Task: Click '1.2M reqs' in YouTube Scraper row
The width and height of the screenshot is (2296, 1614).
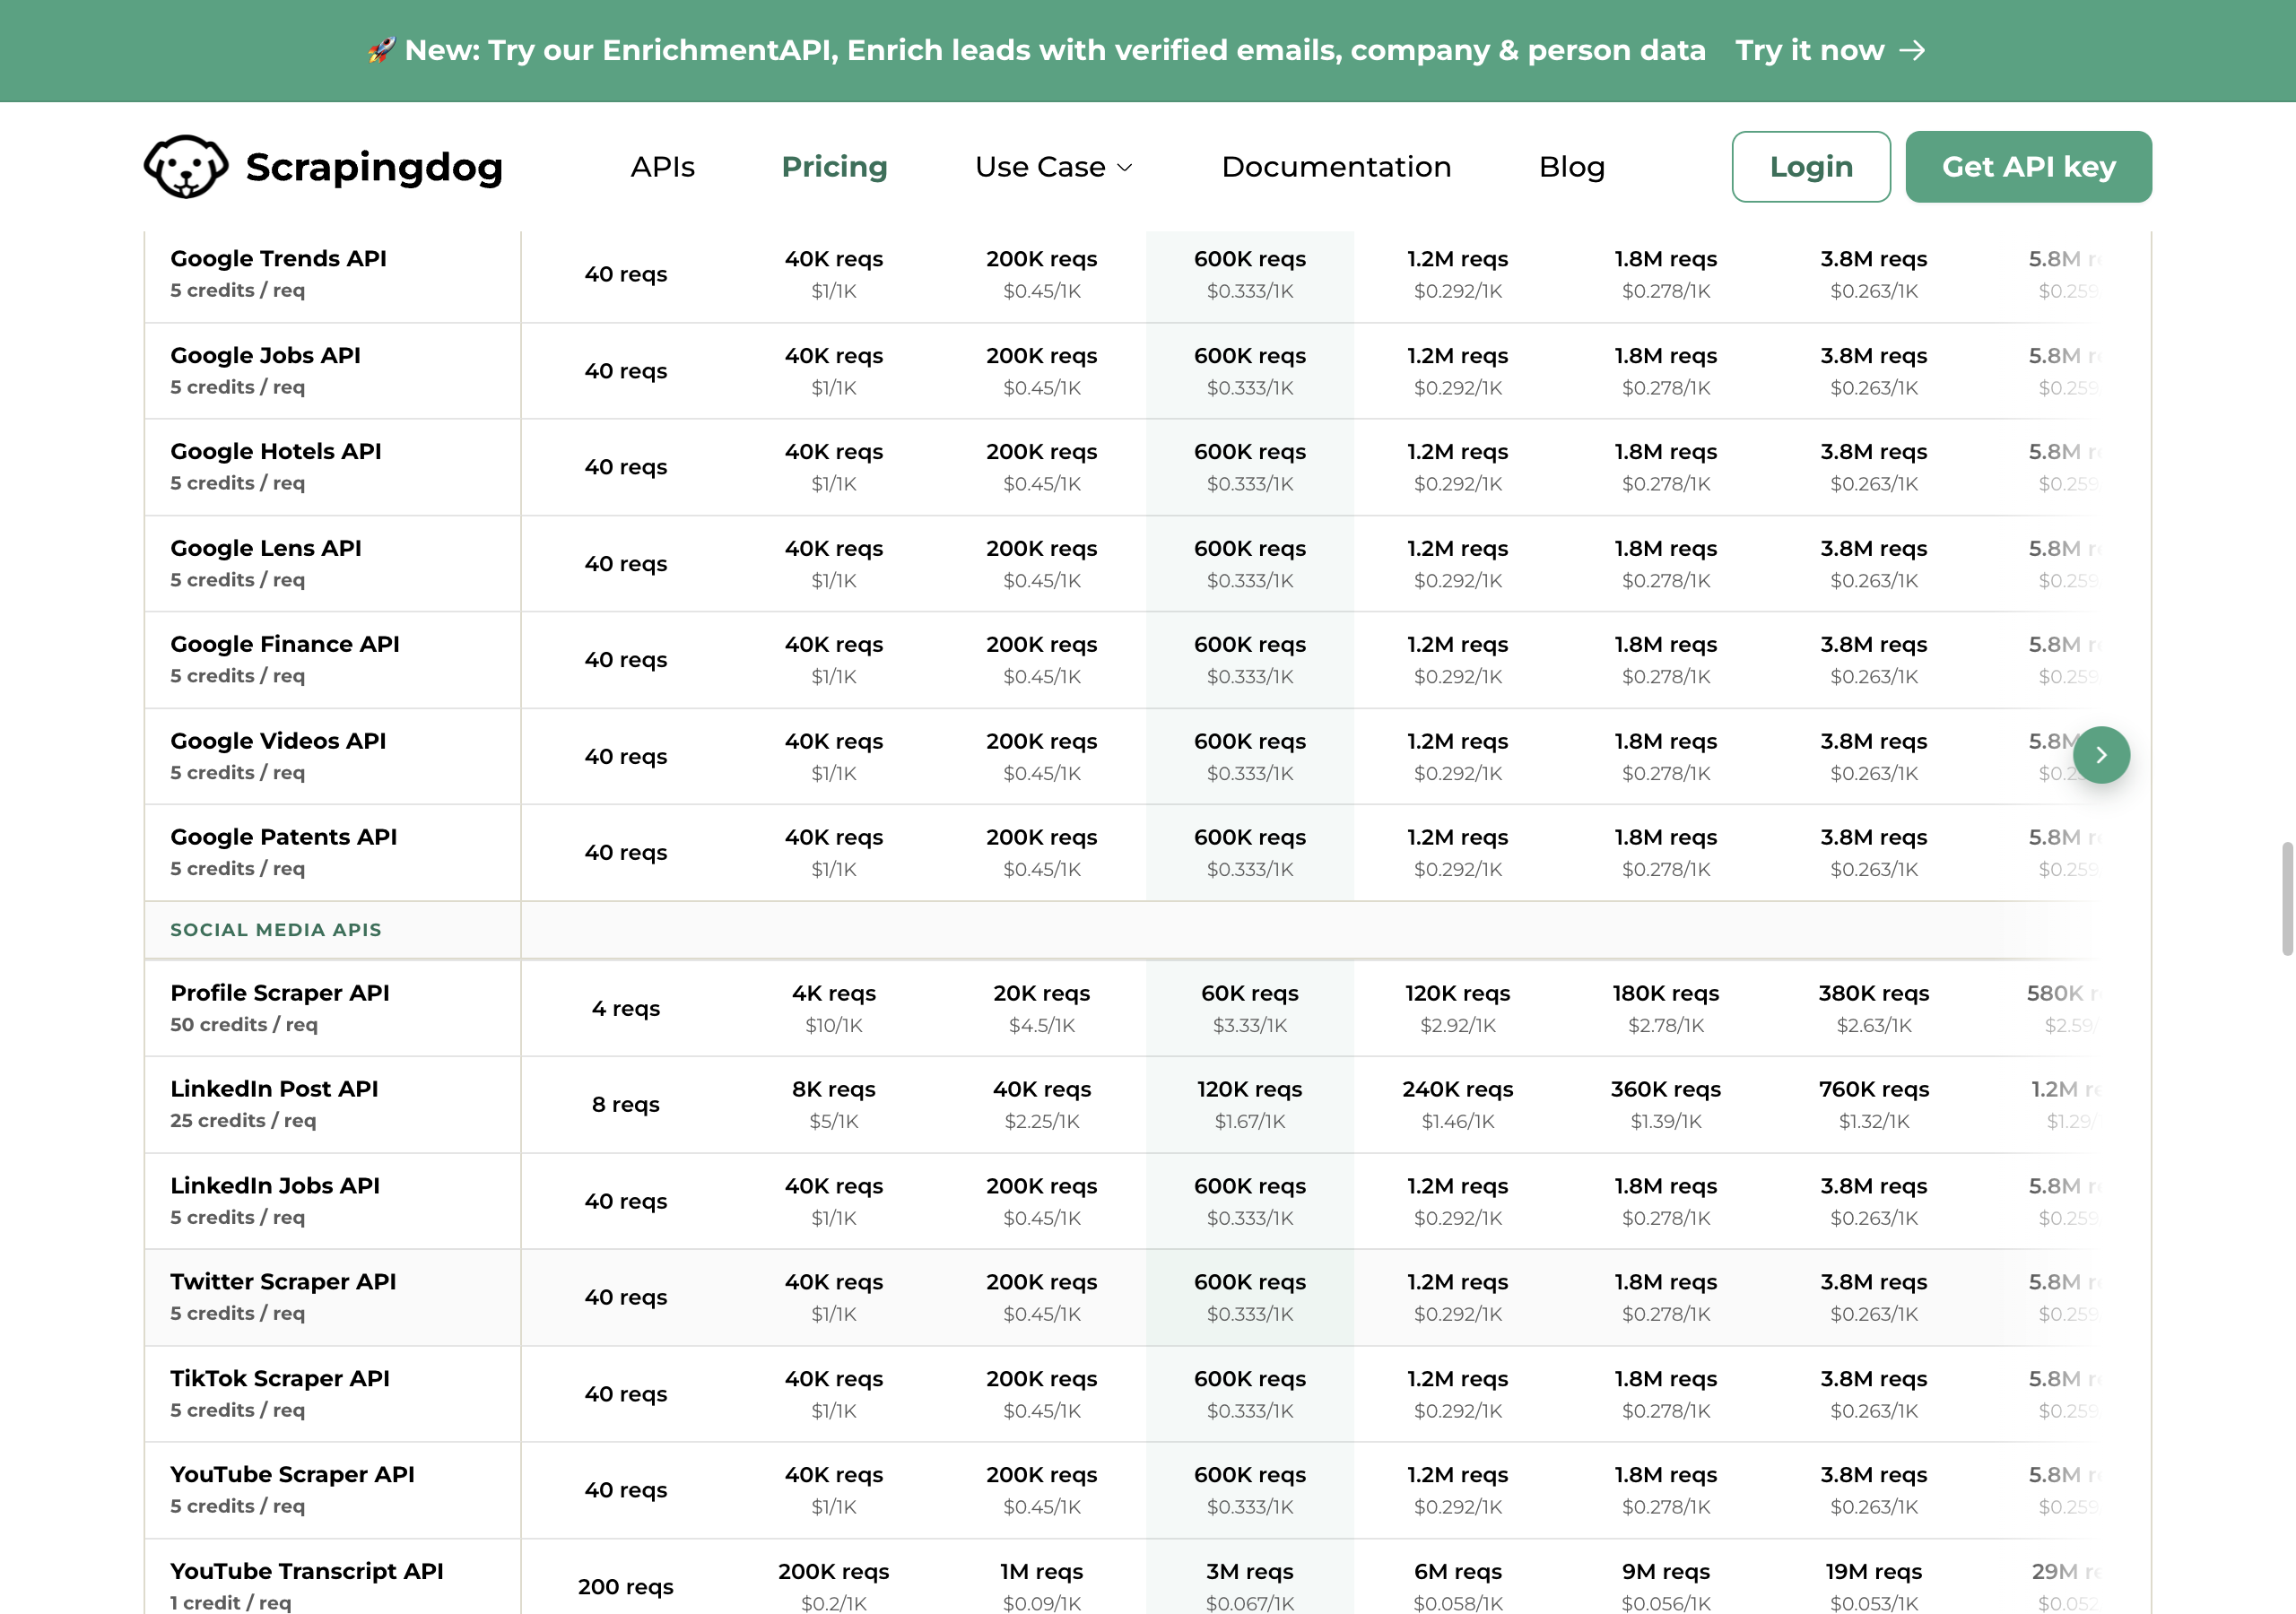Action: tap(1458, 1476)
